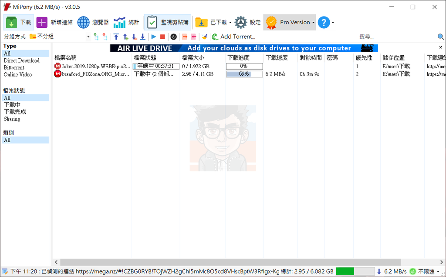Click Add Torrent... button
446x277 pixels.
point(233,37)
